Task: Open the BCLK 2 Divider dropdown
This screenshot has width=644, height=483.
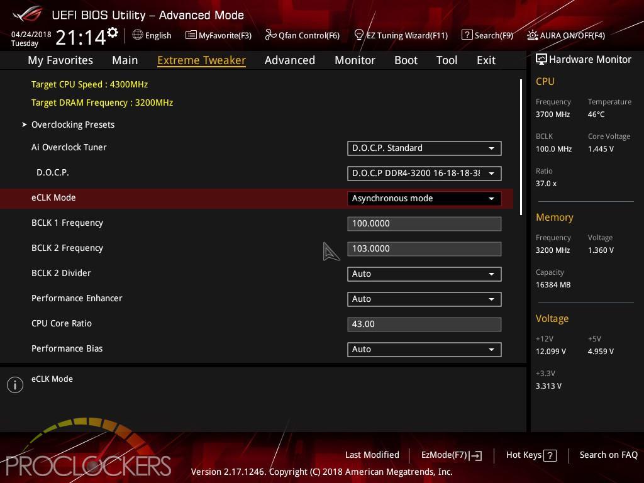Action: click(425, 274)
